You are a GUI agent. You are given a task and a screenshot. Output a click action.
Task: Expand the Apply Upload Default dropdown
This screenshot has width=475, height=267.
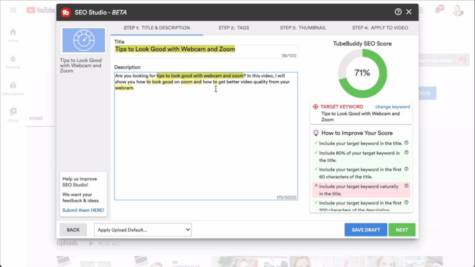point(143,230)
